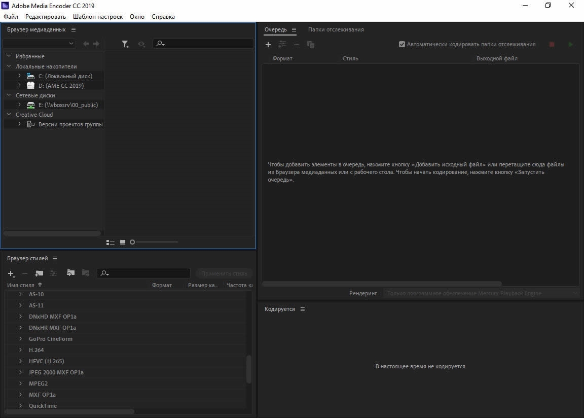Expand the C: local disk tree node
Screen dimensions: 584x418
click(x=19, y=76)
